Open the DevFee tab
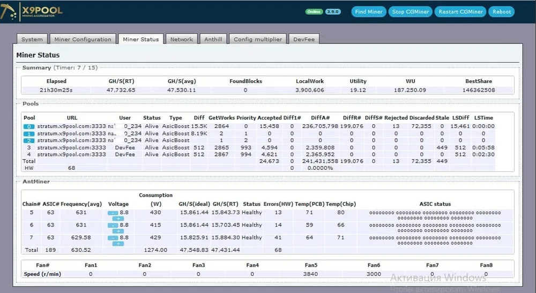536x293 pixels. click(304, 39)
